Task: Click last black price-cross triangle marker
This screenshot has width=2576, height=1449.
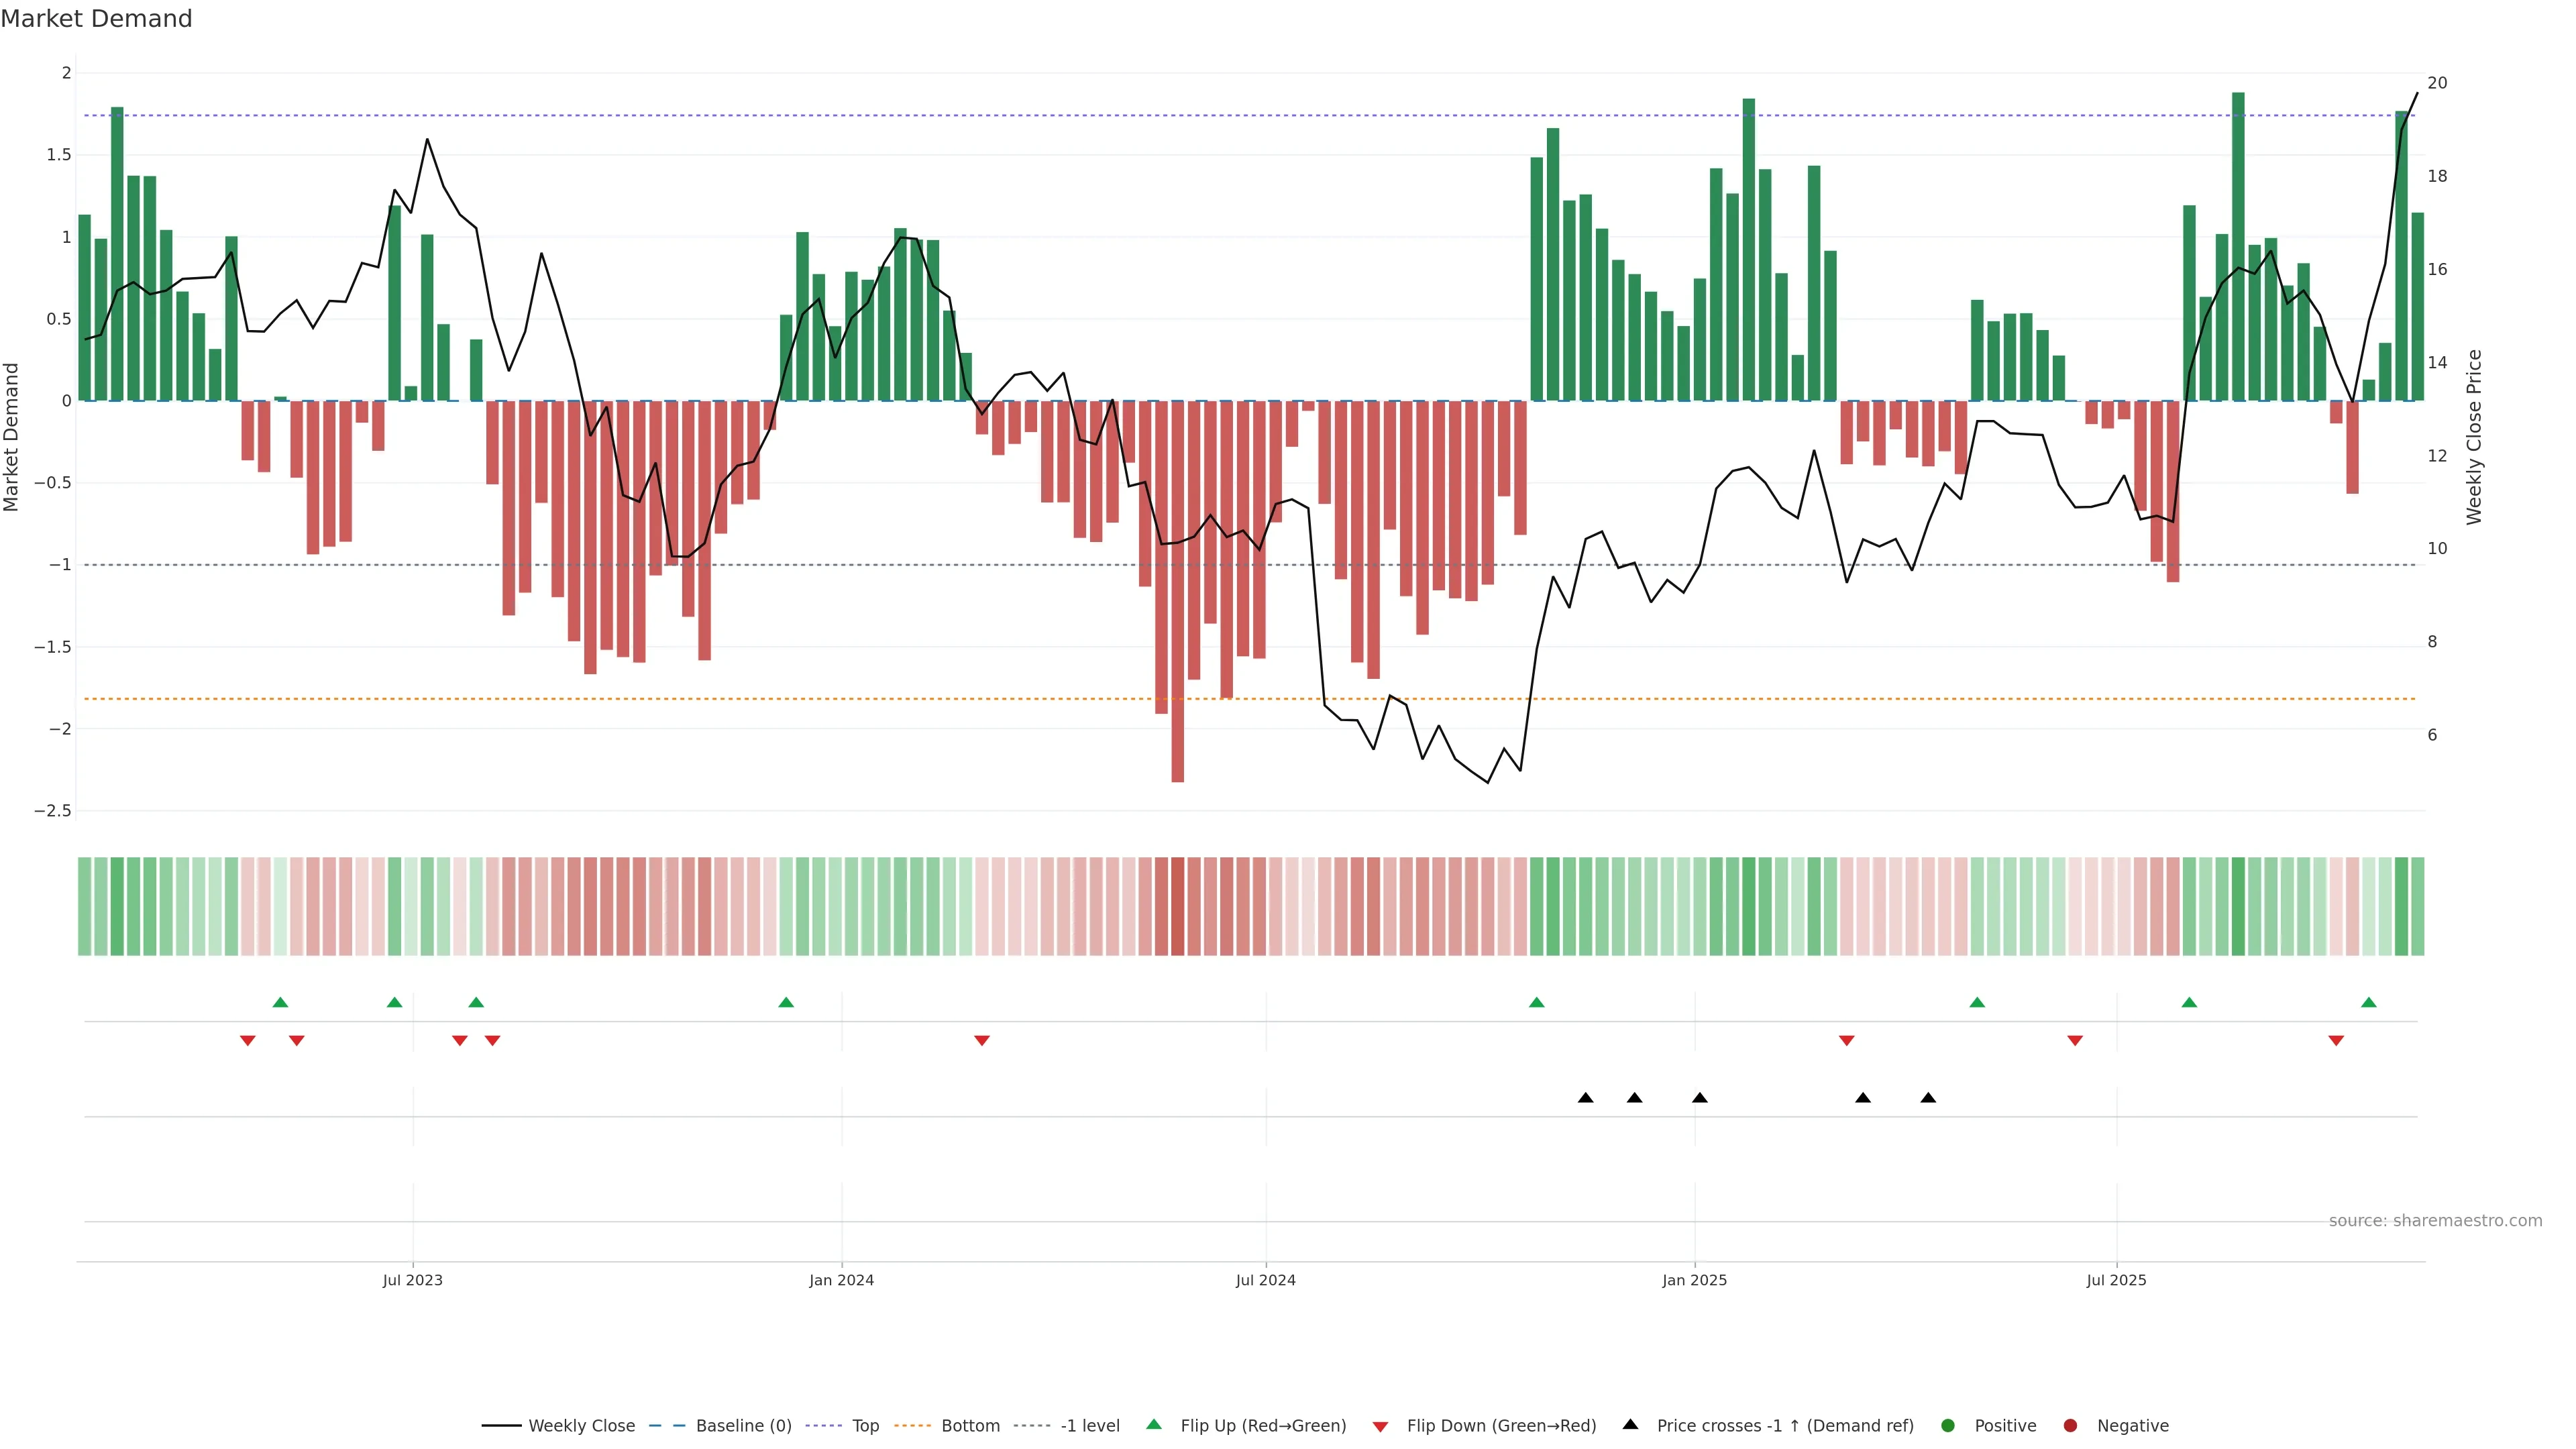Action: (x=1928, y=1098)
